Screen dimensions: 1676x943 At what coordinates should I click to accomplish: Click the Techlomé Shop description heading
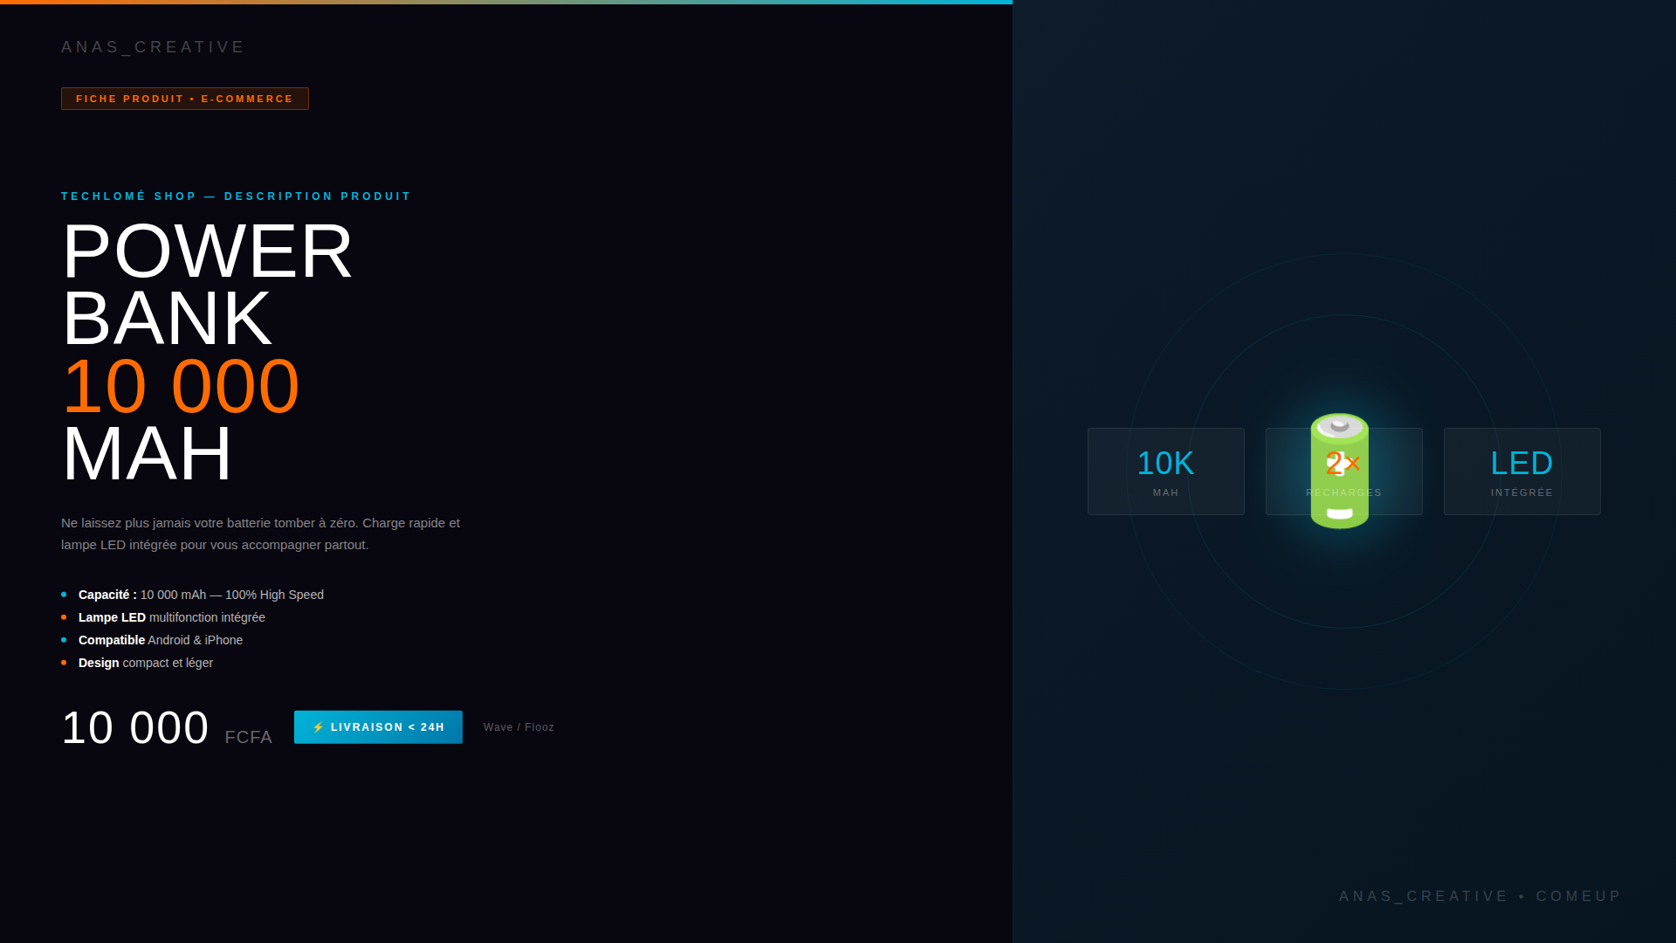pyautogui.click(x=236, y=196)
